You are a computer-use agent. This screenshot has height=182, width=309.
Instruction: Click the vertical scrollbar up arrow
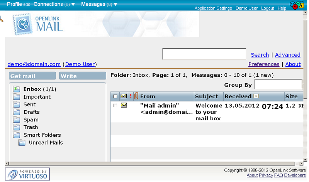[x=305, y=13]
